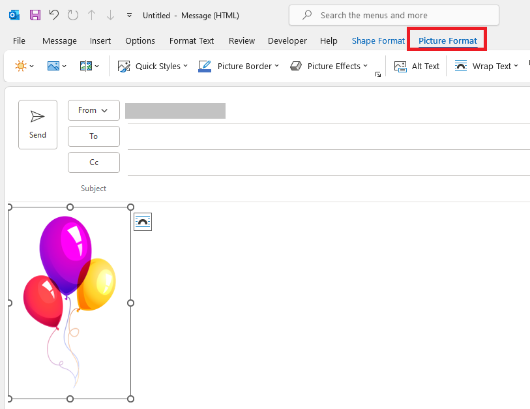Click the bottom-right corner handle of the picture

pos(130,399)
